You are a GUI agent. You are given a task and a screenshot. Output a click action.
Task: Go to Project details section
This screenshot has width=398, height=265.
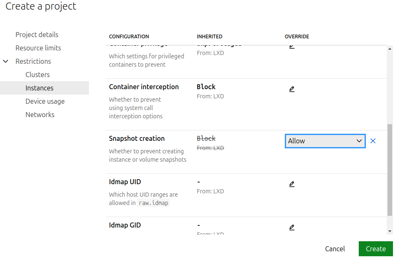coord(37,35)
